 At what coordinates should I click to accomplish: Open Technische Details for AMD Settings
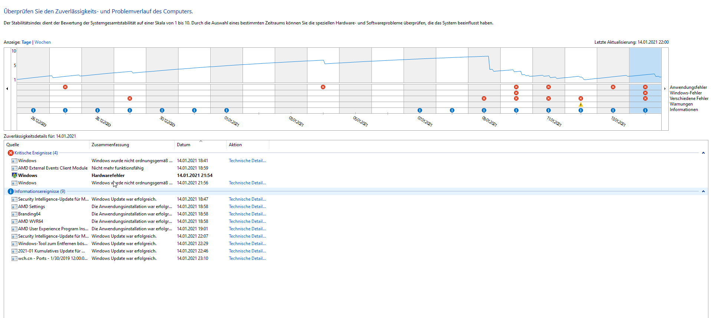pos(247,207)
